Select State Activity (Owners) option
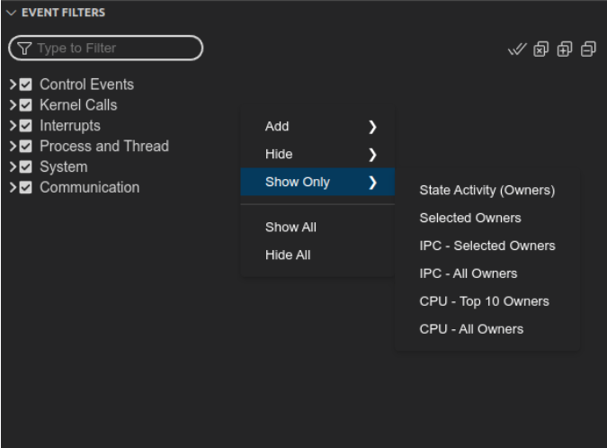This screenshot has width=607, height=448. click(x=487, y=190)
